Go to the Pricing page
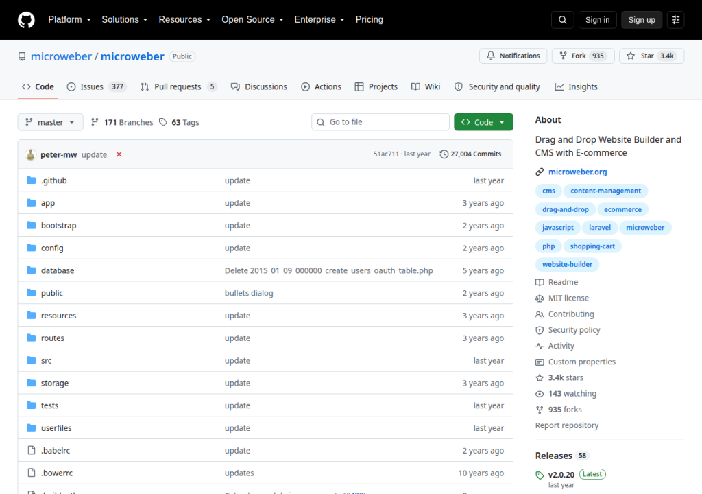 tap(370, 20)
